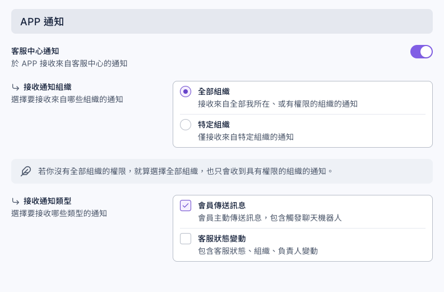The width and height of the screenshot is (444, 292).
Task: Click the description 包含客服狀態、組織、負責人變動
Action: point(258,251)
